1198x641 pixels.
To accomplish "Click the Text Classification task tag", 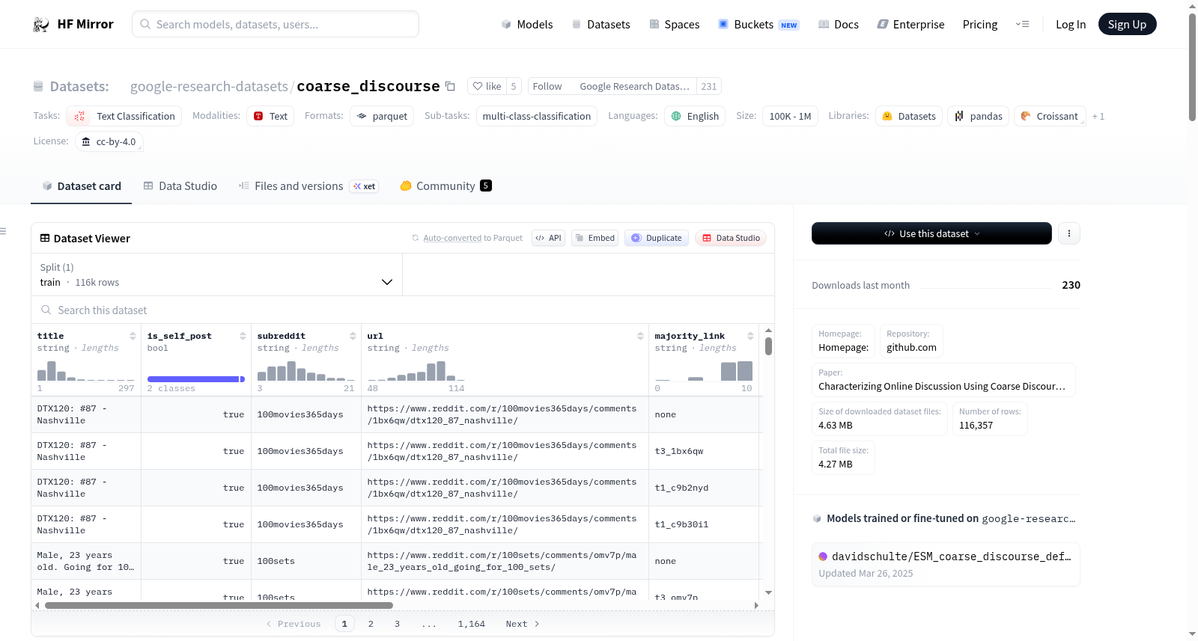I will [124, 116].
